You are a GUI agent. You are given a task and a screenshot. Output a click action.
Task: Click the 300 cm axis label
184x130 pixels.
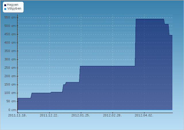pos(10,59)
